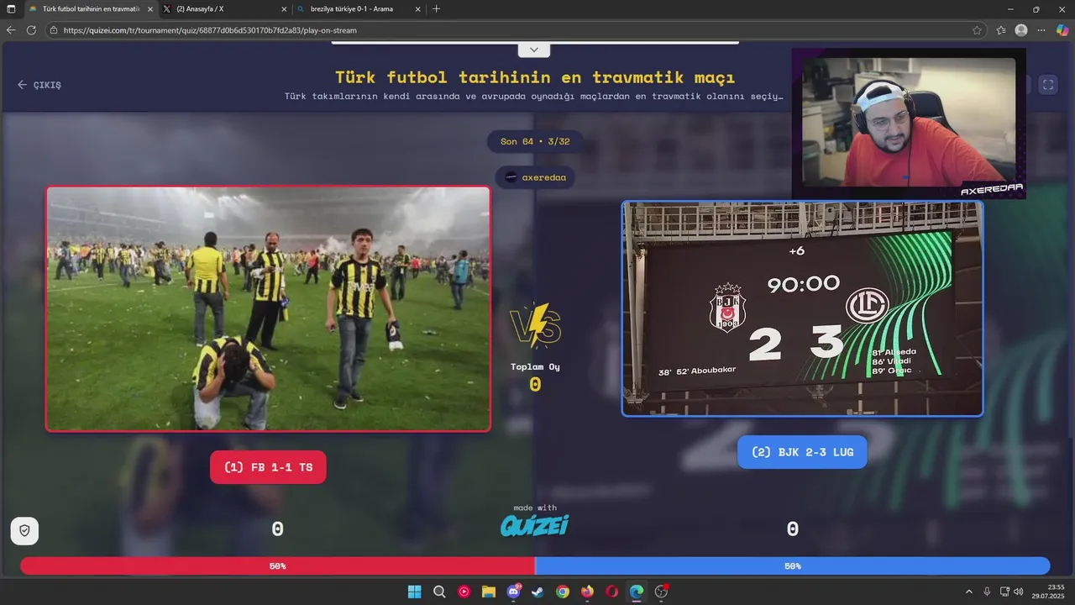This screenshot has height=605, width=1075.
Task: Open Discord from taskbar
Action: tap(513, 592)
